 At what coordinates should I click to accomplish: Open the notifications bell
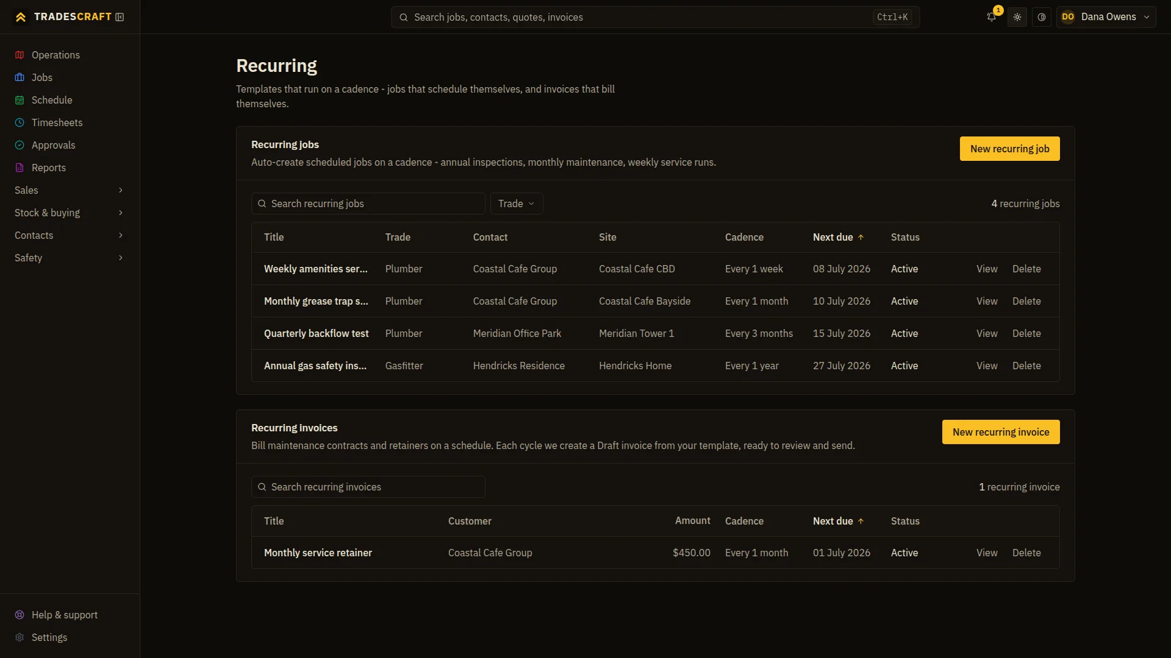(x=991, y=17)
